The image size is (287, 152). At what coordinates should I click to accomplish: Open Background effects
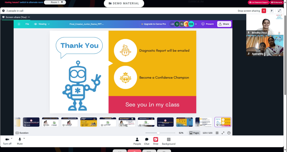pos(168,141)
